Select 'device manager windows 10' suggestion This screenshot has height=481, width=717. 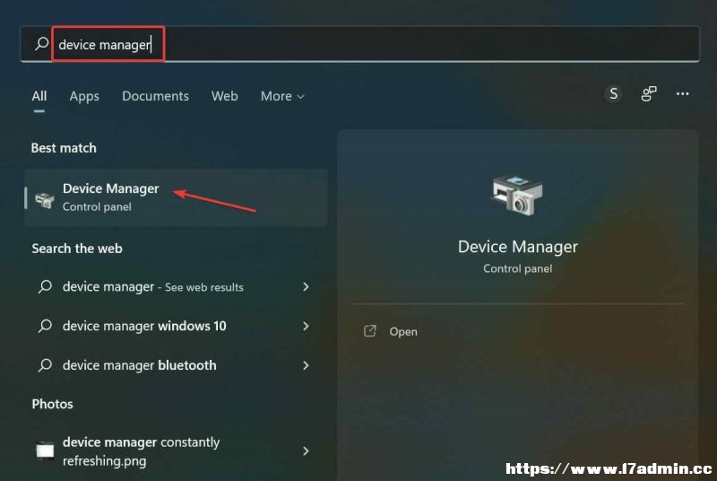[x=176, y=326]
